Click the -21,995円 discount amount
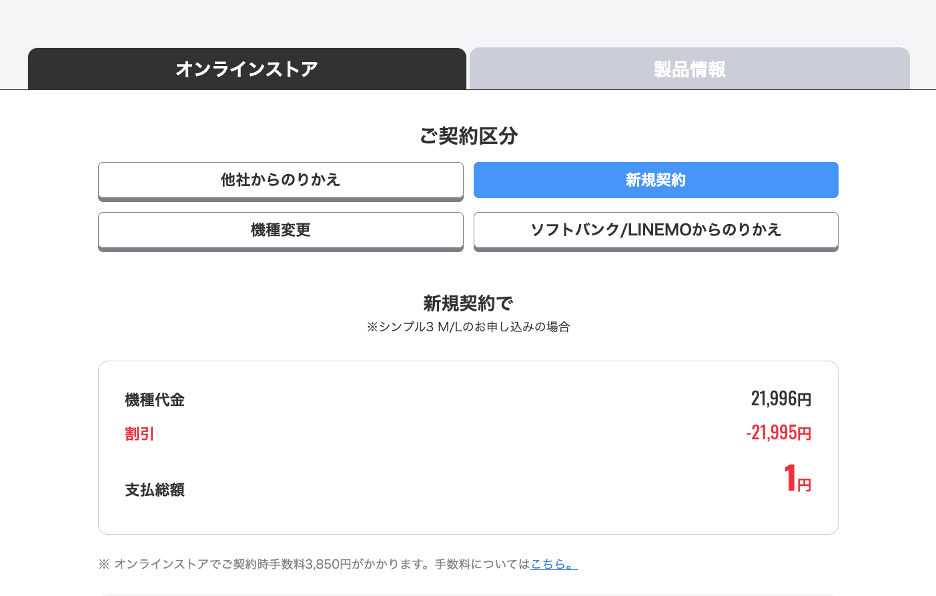This screenshot has height=596, width=936. coord(779,433)
